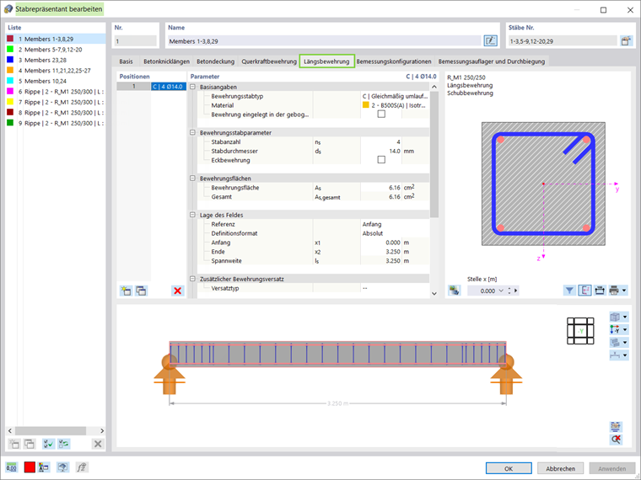This screenshot has width=641, height=480.
Task: Click the edit name icon beside Name field
Action: coord(490,40)
